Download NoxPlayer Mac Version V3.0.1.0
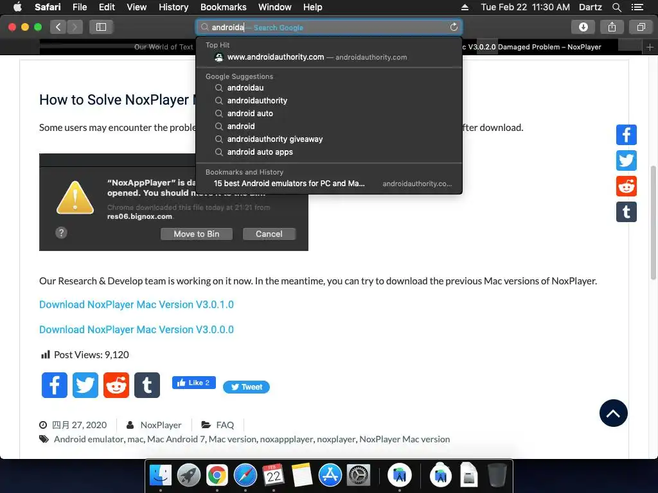The width and height of the screenshot is (658, 493). [136, 304]
